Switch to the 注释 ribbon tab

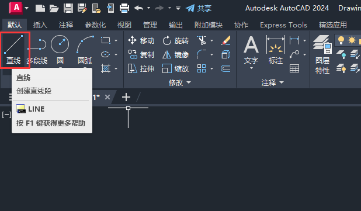click(66, 25)
